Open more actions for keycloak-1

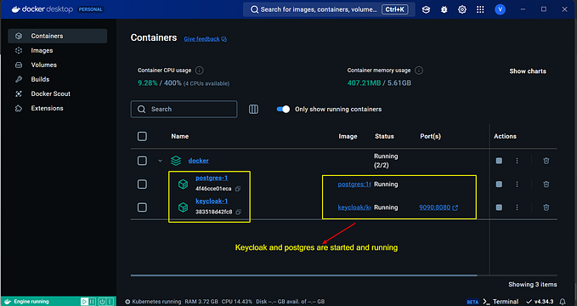click(517, 207)
